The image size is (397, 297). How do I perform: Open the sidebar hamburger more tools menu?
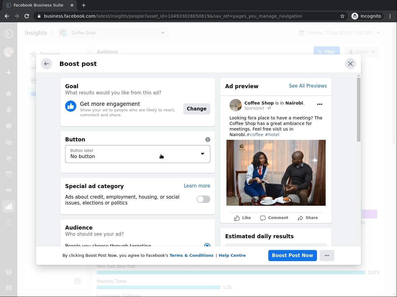point(9,222)
